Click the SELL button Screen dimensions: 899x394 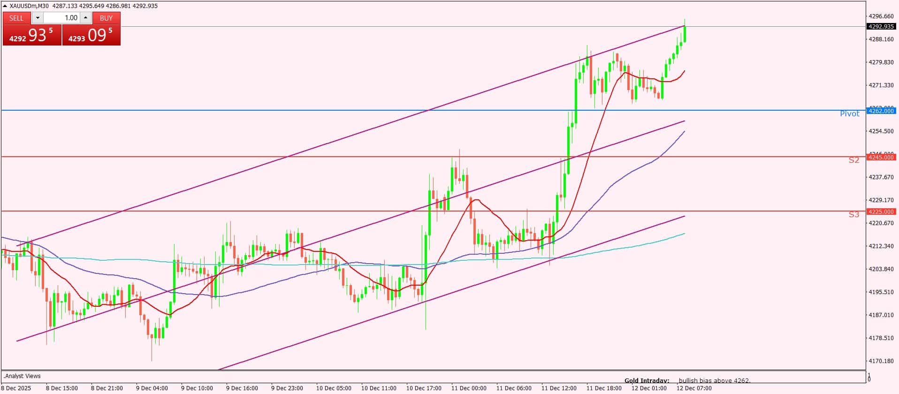point(16,18)
